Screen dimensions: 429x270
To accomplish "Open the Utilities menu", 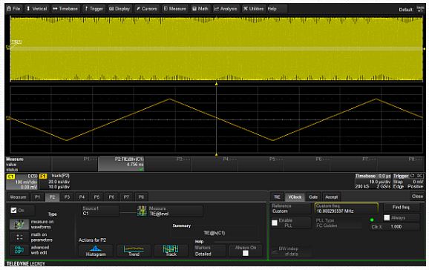I will [254, 9].
